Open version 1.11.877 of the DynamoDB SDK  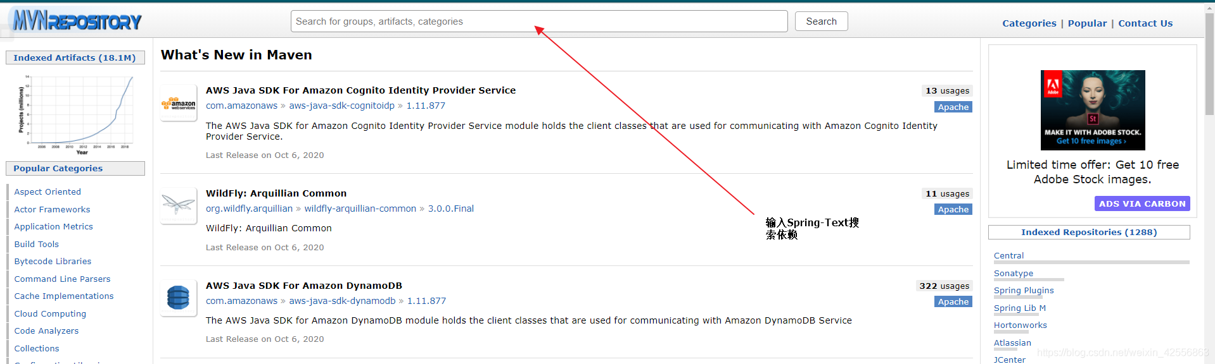tap(426, 301)
